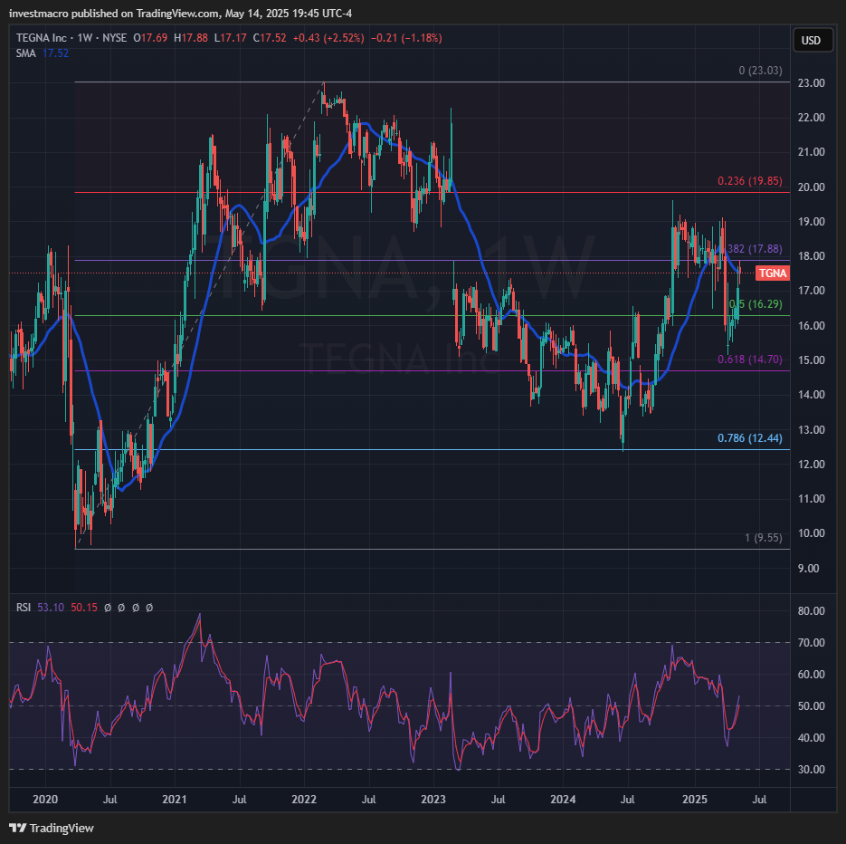Click the 2020 label on time axis
The image size is (846, 844).
point(45,800)
